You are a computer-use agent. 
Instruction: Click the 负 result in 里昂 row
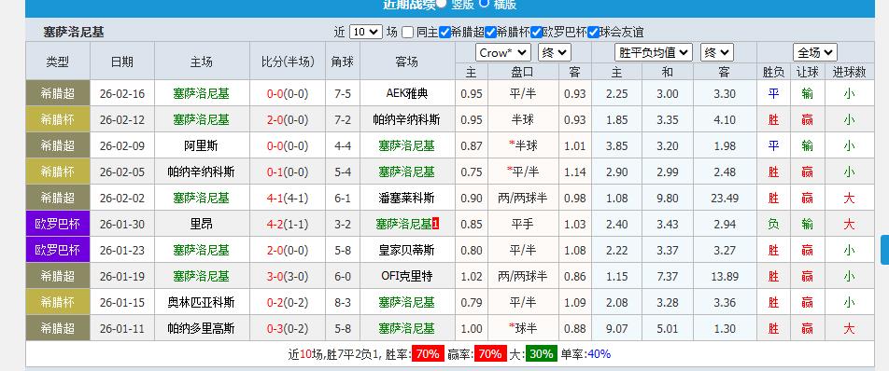point(773,224)
